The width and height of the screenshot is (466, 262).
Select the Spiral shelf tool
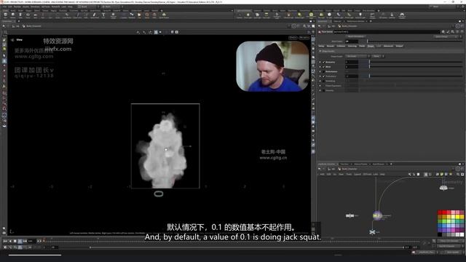(147, 15)
